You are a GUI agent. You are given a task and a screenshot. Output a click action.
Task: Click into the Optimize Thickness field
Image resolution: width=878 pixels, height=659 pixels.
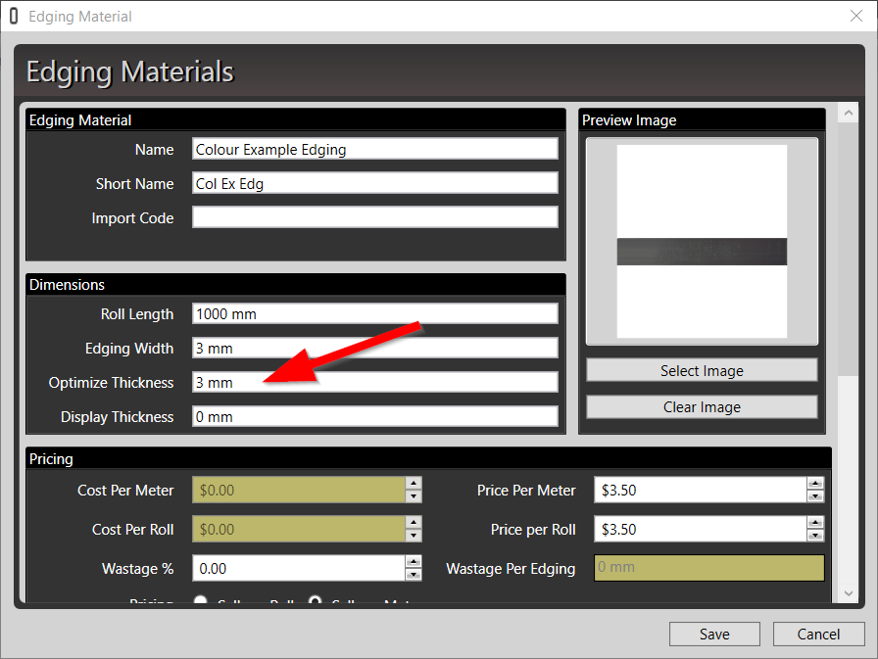point(374,382)
